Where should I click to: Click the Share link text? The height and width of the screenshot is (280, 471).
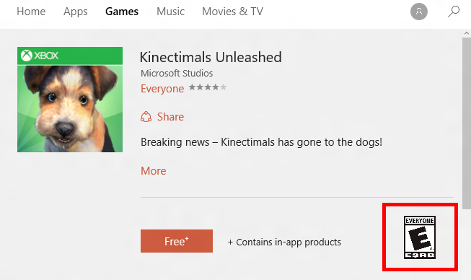point(171,117)
